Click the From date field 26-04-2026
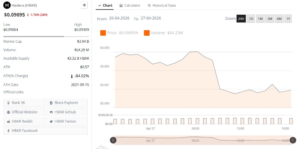Screen dimensions: 304x152 119,18
